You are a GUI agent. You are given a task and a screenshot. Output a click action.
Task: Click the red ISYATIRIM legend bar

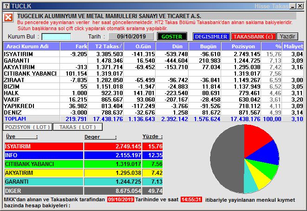pyautogui.click(x=43, y=147)
